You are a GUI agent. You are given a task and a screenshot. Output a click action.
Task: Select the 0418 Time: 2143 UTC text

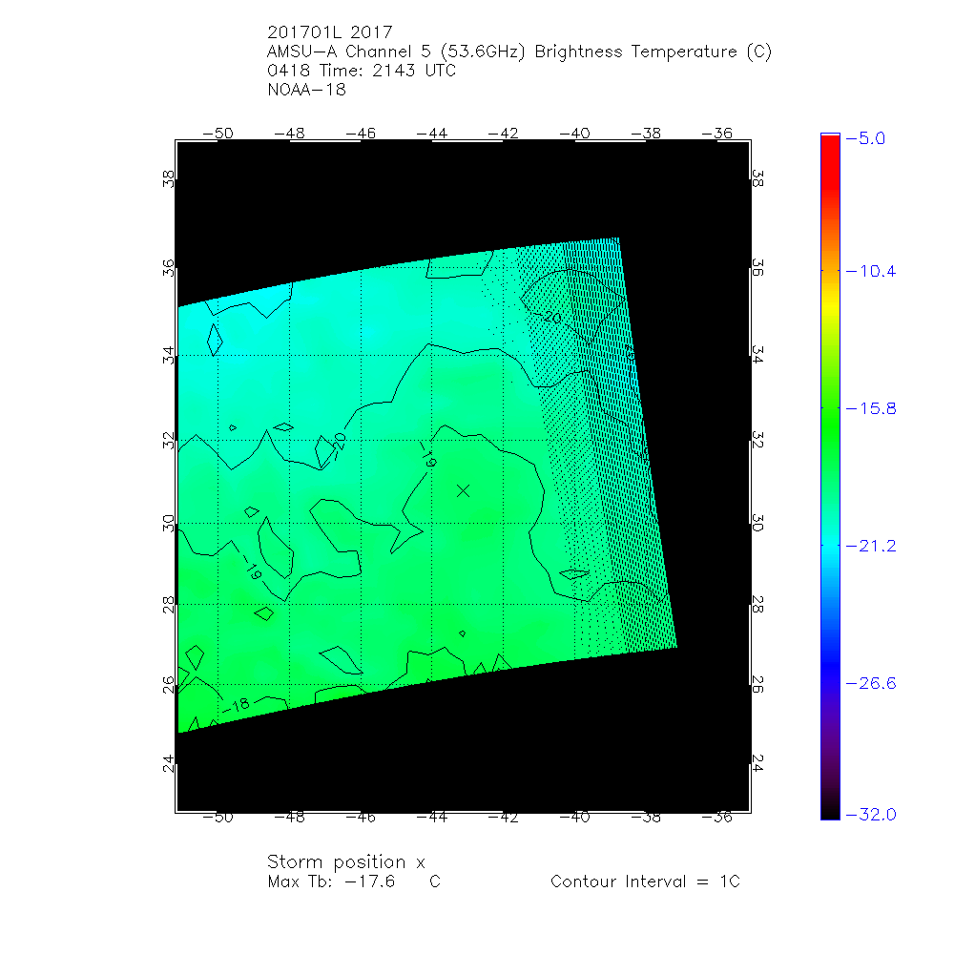363,72
